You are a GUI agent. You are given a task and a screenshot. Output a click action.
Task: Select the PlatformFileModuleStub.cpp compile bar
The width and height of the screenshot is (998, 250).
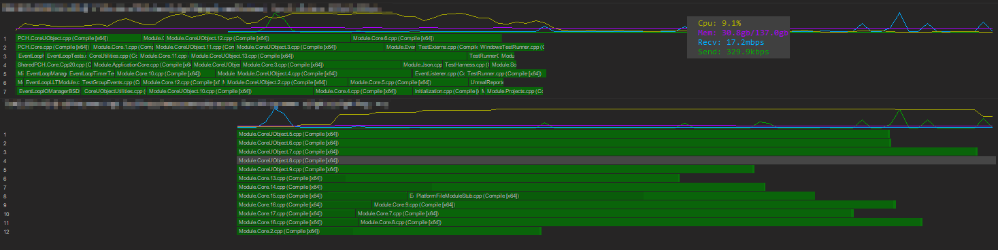pyautogui.click(x=614, y=196)
